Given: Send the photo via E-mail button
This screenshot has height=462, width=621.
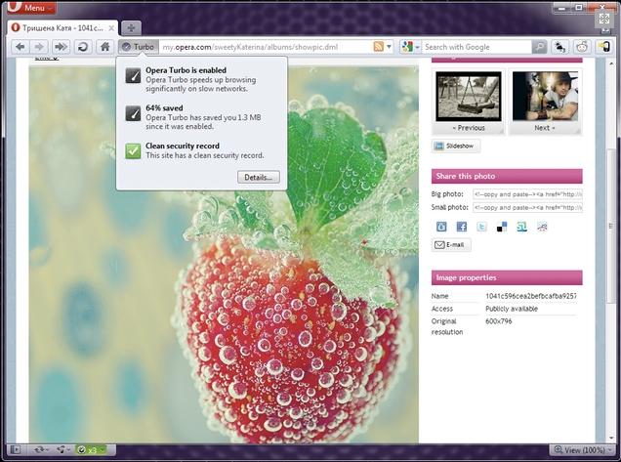Looking at the screenshot, I should click(x=451, y=245).
